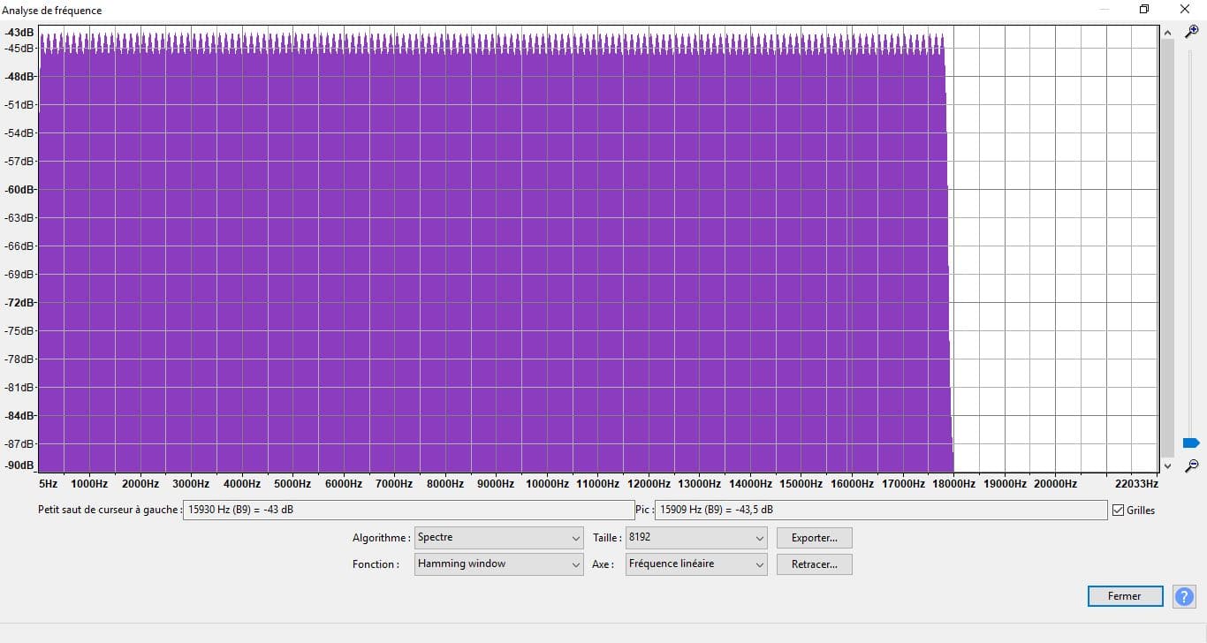This screenshot has height=643, width=1207.
Task: Click the Fermer button
Action: pyautogui.click(x=1124, y=596)
